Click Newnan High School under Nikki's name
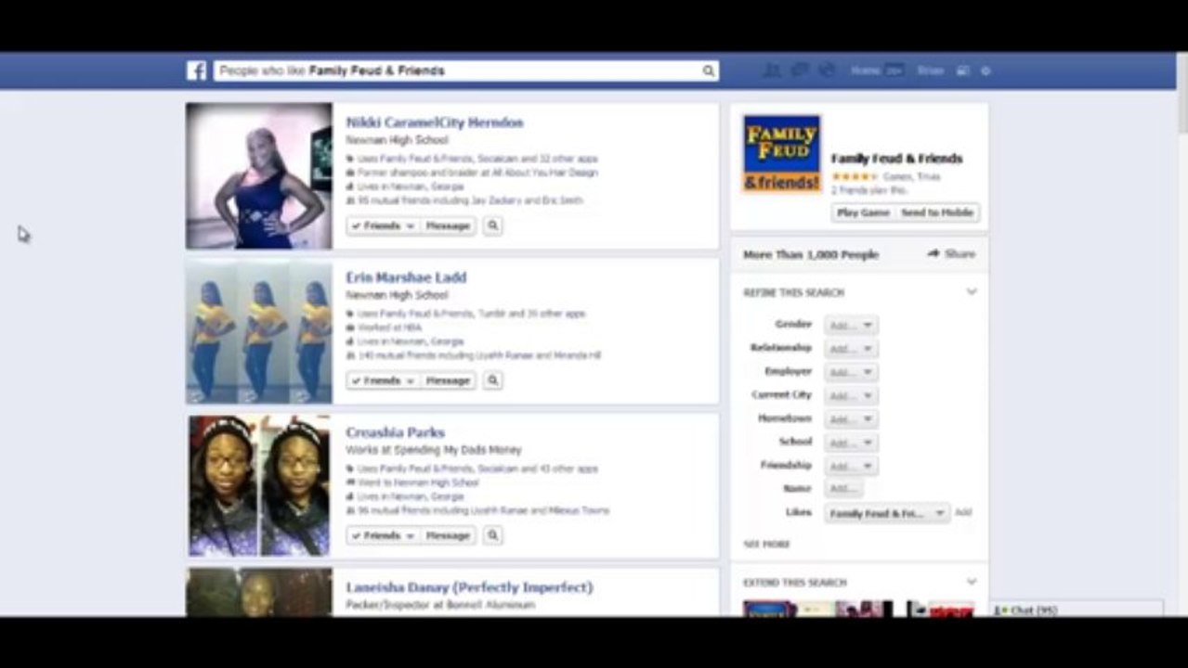This screenshot has width=1188, height=668. (397, 140)
